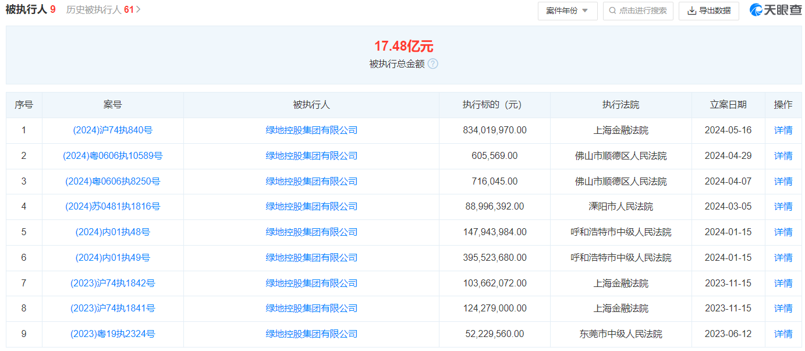Open case (2023)粤19执2324号

pyautogui.click(x=112, y=334)
